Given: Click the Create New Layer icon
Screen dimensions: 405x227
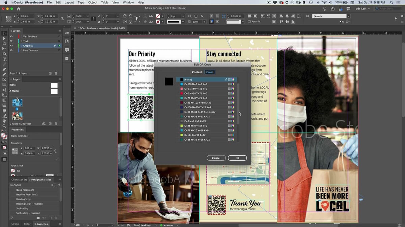Looking at the screenshot, I should tap(50, 73).
